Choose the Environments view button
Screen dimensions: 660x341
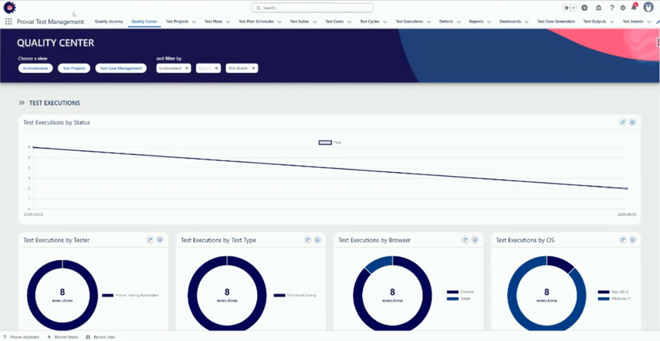35,68
